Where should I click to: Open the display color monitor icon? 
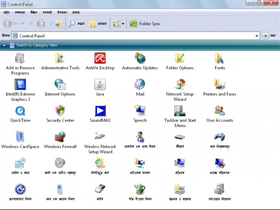[x=220, y=166]
